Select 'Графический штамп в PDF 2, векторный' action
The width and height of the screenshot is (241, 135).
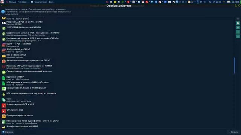(32, 38)
